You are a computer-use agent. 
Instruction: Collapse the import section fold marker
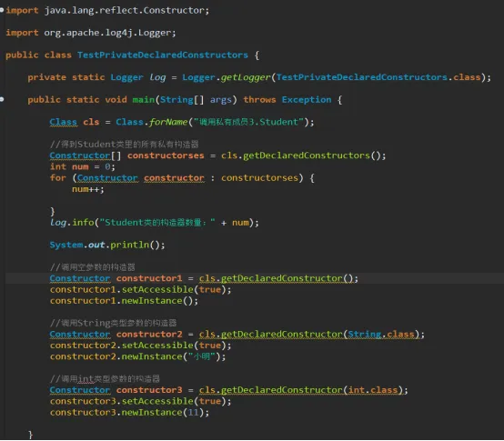point(2,10)
